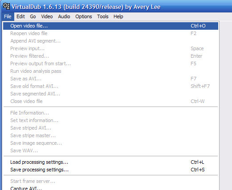The image size is (232, 190).
Task: Open the Edit menu
Action: (20, 16)
